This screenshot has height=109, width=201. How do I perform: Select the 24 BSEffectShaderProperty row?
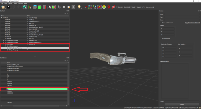pyautogui.click(x=35, y=48)
